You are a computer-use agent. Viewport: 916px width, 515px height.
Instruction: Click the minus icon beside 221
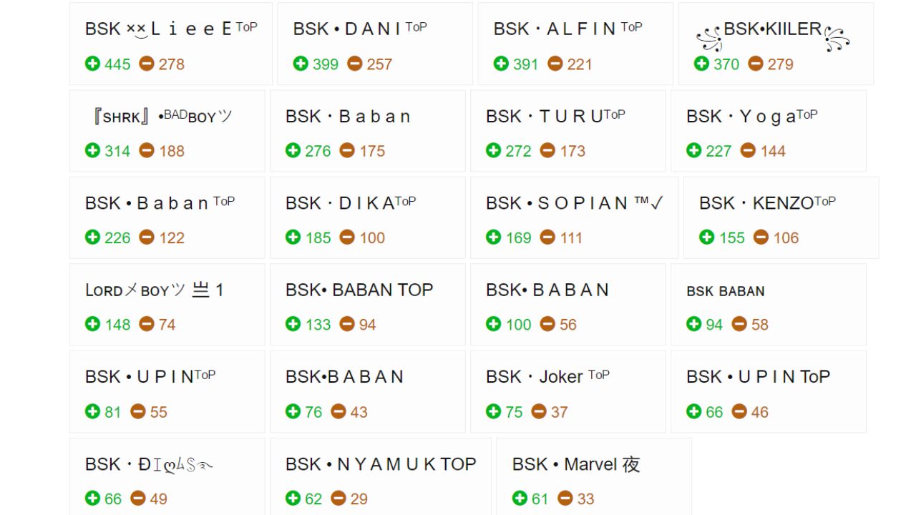(555, 64)
